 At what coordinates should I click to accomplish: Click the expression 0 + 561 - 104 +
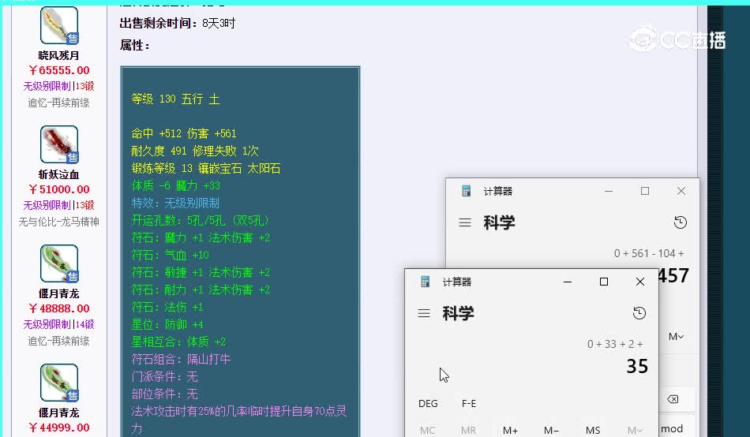[x=649, y=253]
